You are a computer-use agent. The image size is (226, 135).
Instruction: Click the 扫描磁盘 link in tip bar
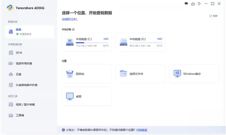[142, 130]
